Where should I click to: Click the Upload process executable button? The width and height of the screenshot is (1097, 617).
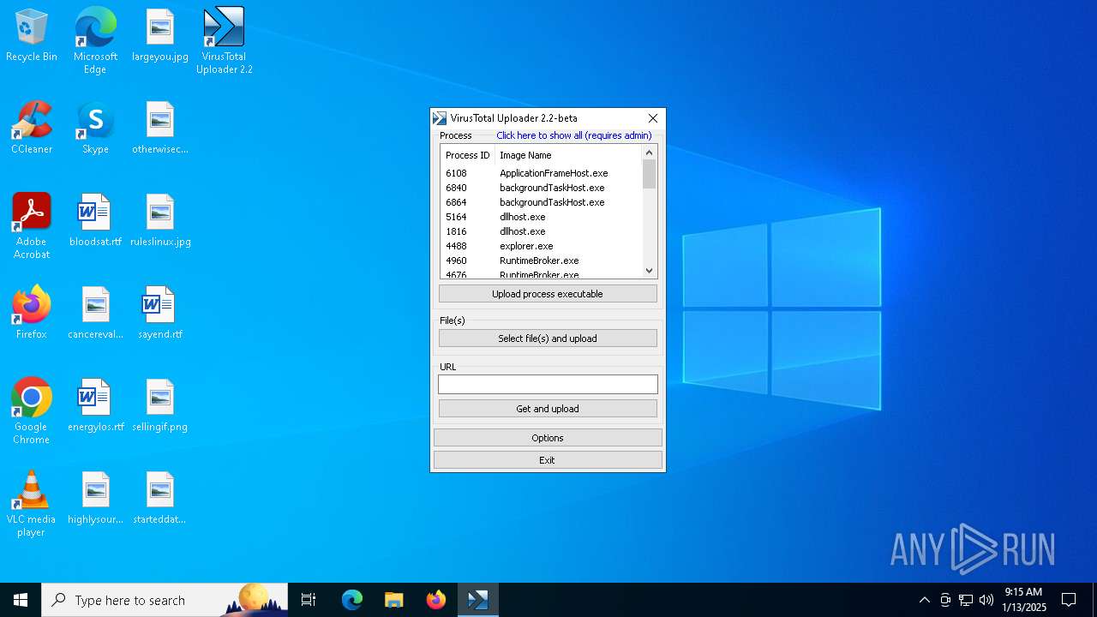548,294
